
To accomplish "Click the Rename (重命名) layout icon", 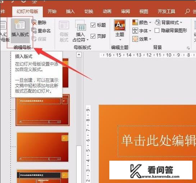I will click(x=34, y=31).
